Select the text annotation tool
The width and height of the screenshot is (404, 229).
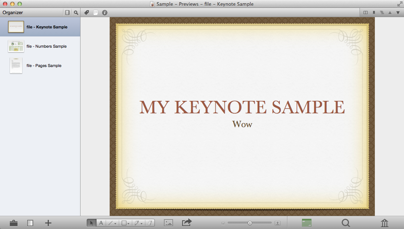click(x=101, y=223)
